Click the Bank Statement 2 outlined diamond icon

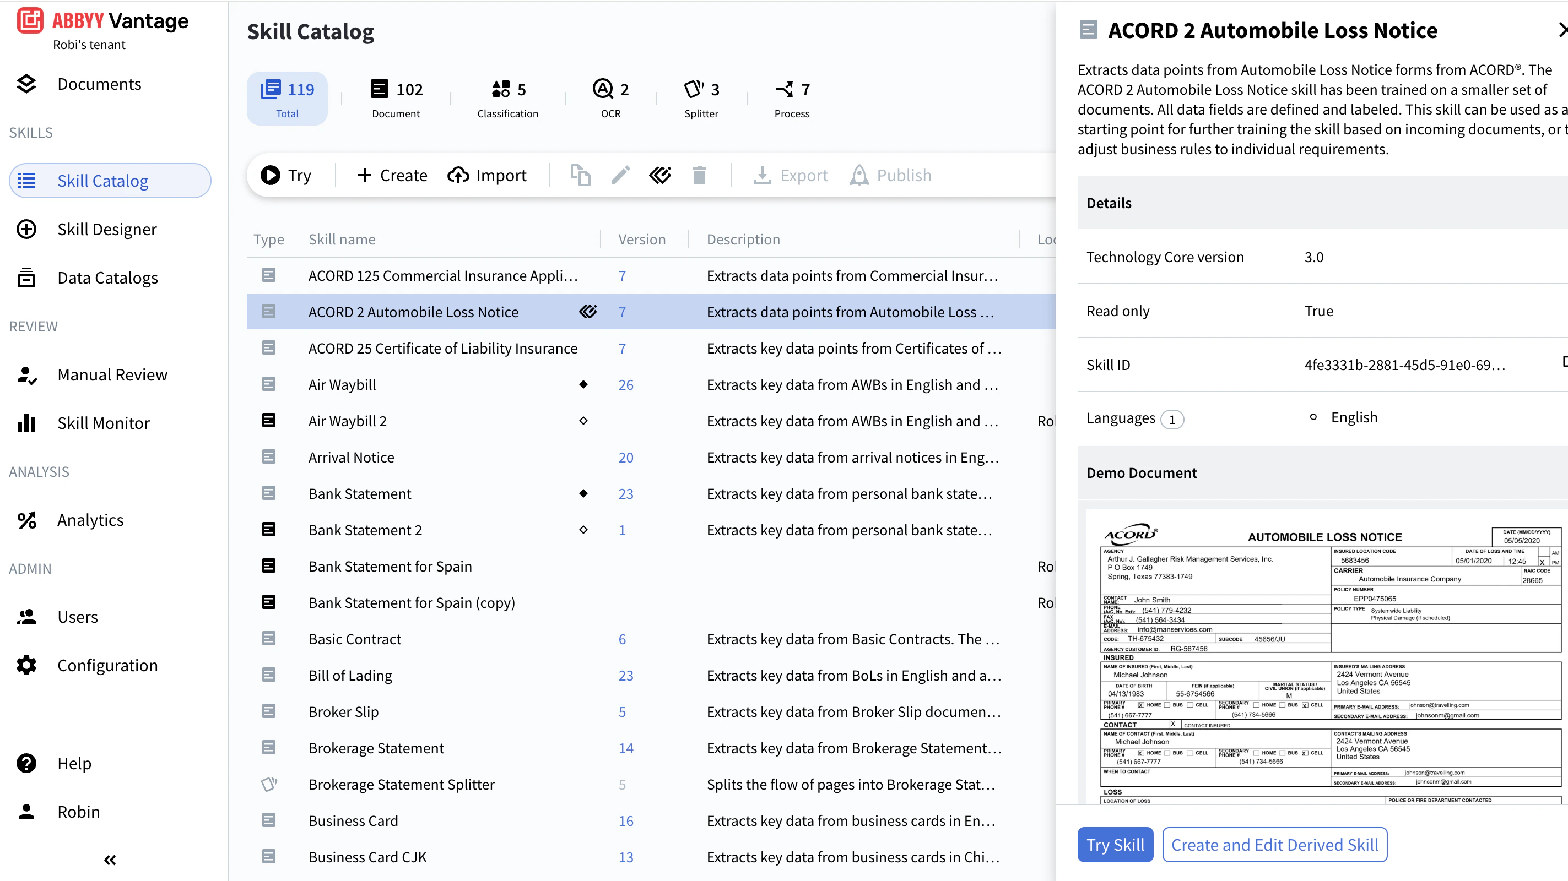583,529
